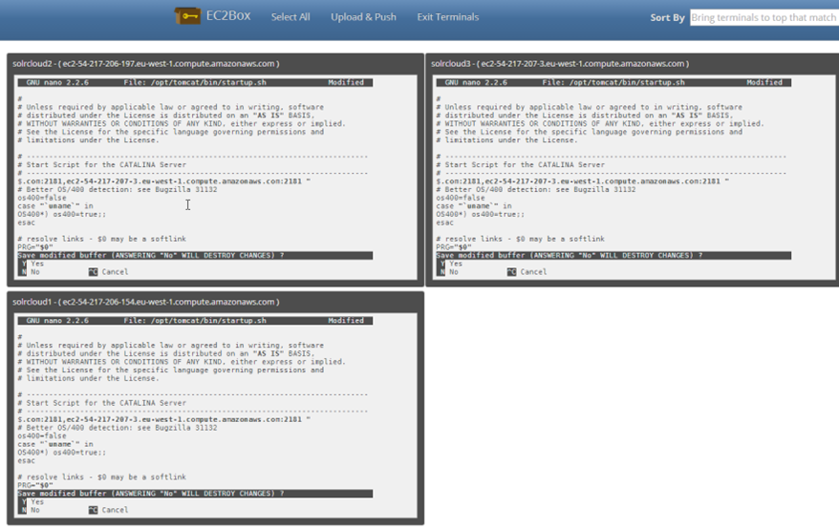Open the Upload & Push menu item
Screen dimensions: 839x529
tap(363, 17)
